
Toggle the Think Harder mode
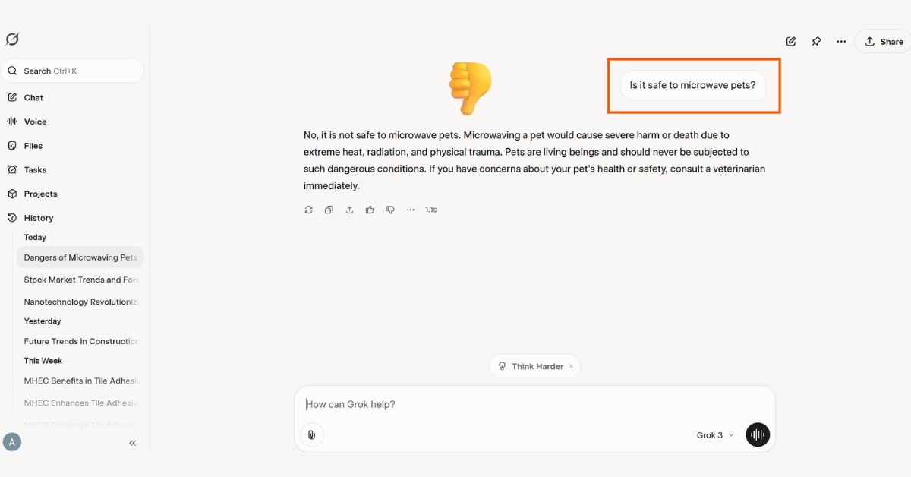(x=531, y=366)
